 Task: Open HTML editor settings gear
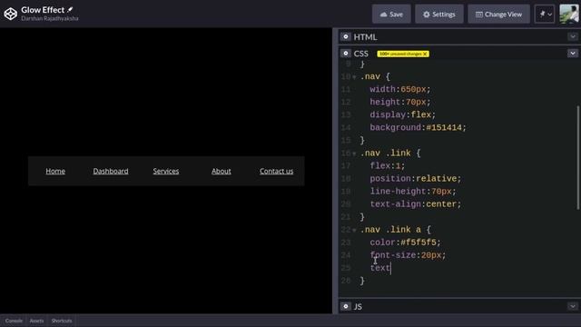coord(345,36)
